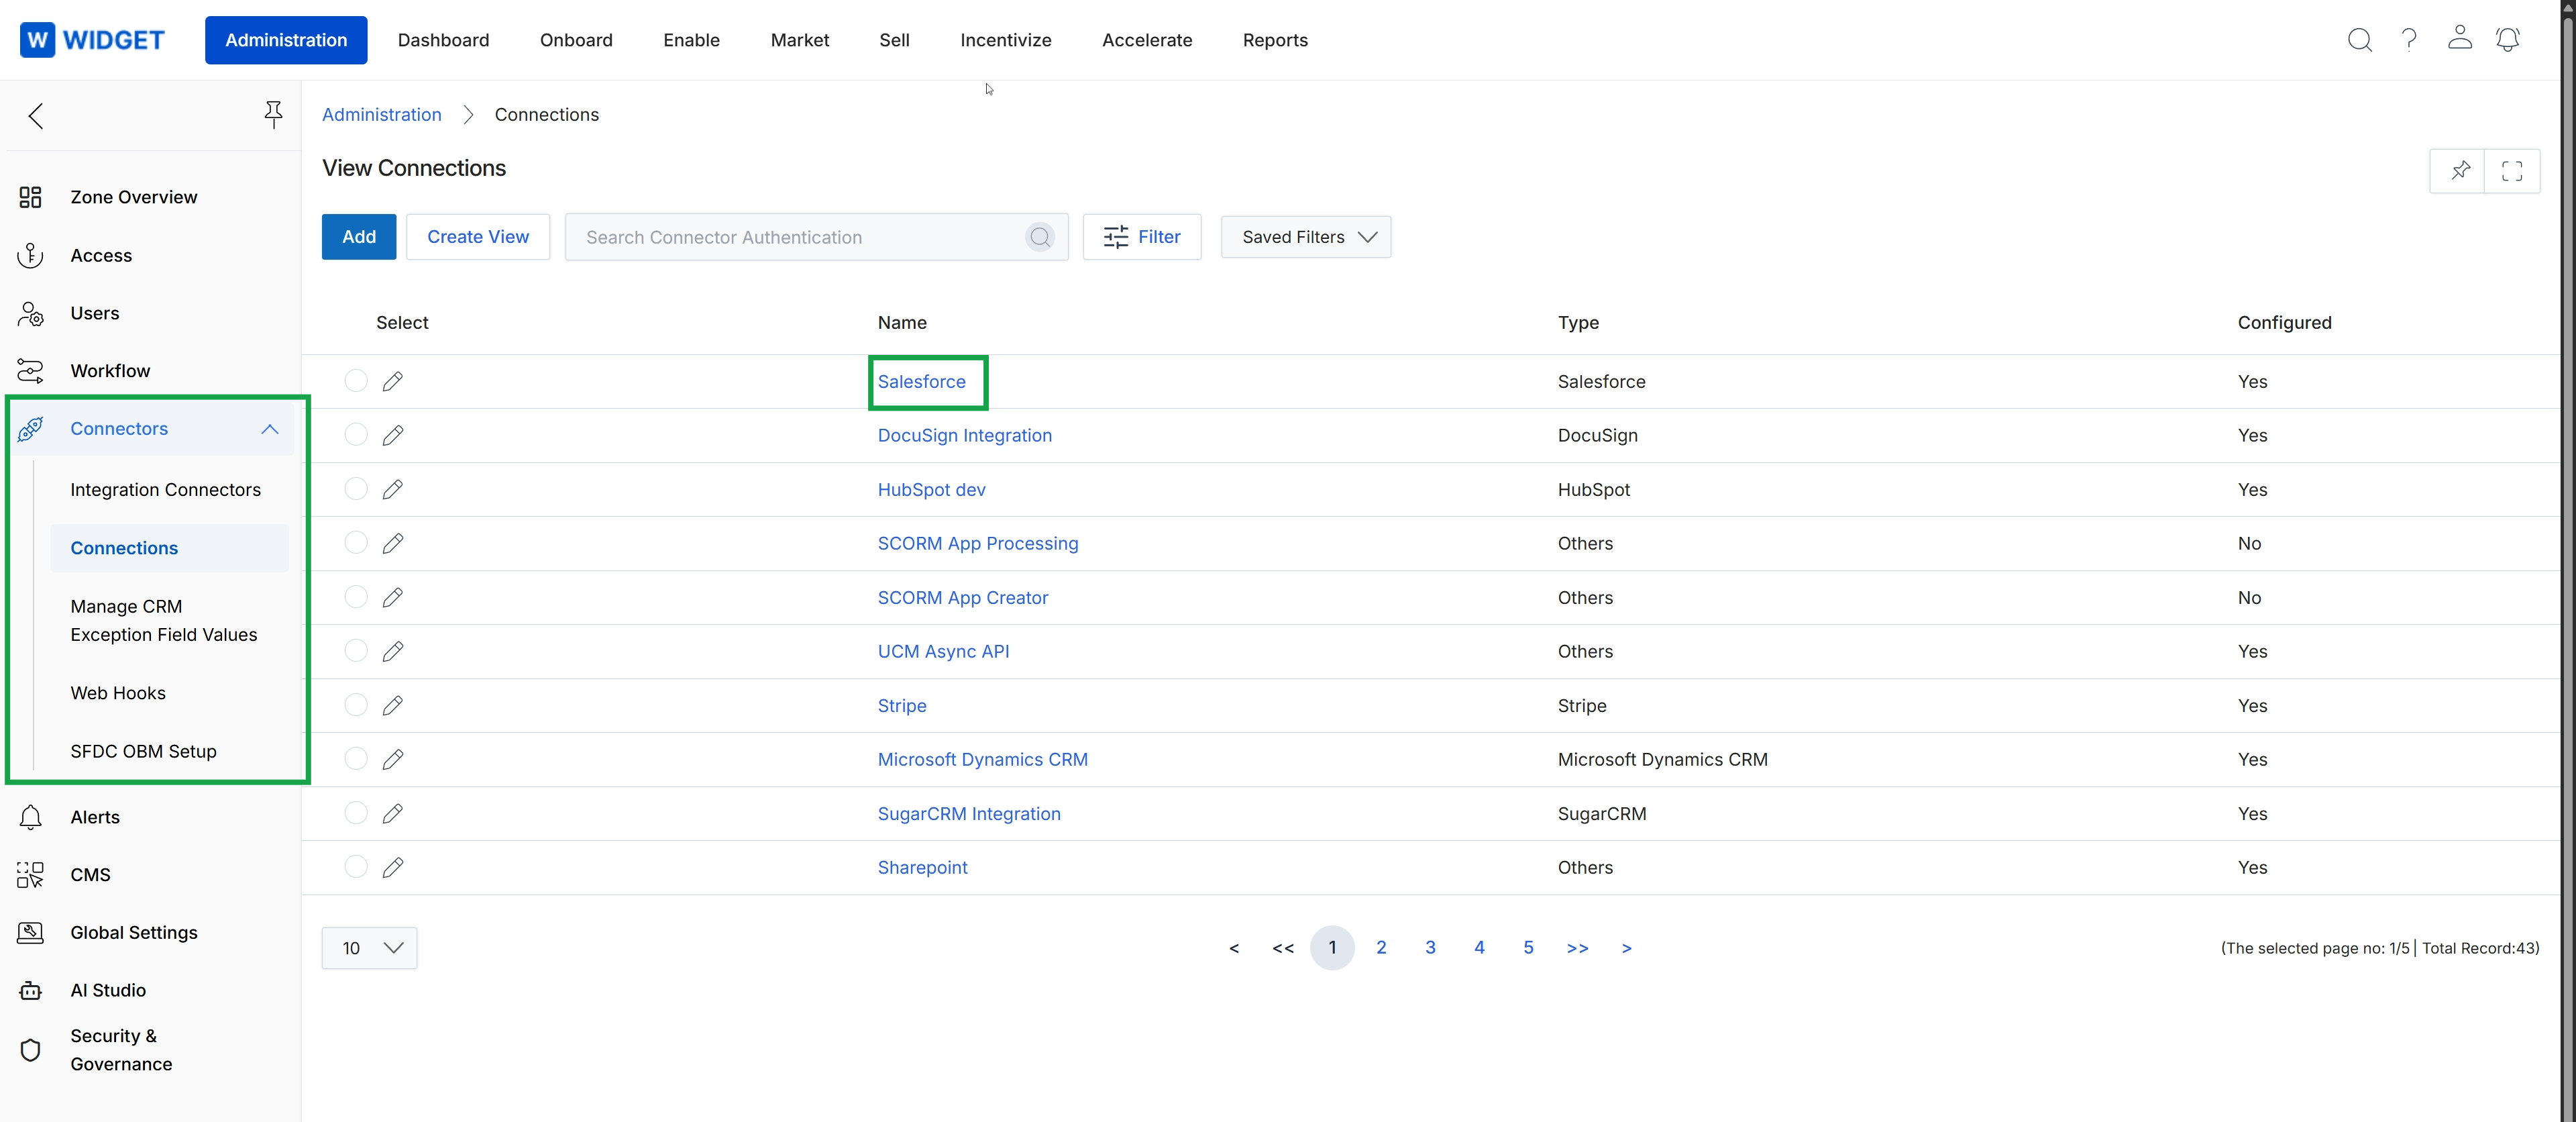Click the Connectors plug icon
Viewport: 2576px width, 1122px height.
[30, 429]
